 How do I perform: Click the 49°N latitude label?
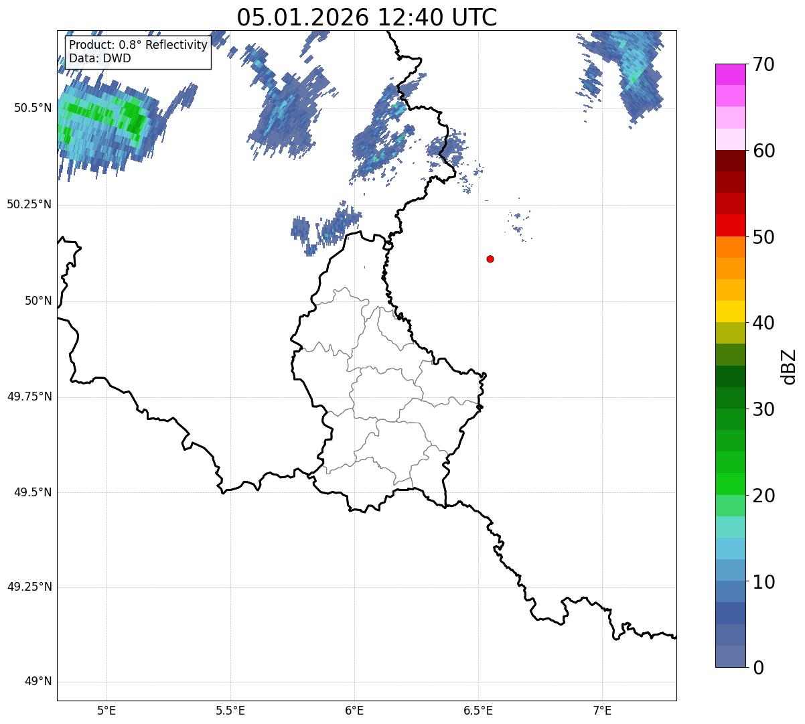[39, 682]
